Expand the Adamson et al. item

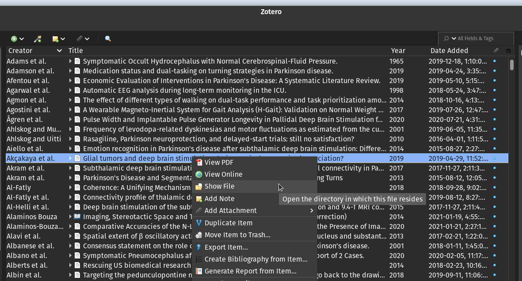[x=70, y=71]
